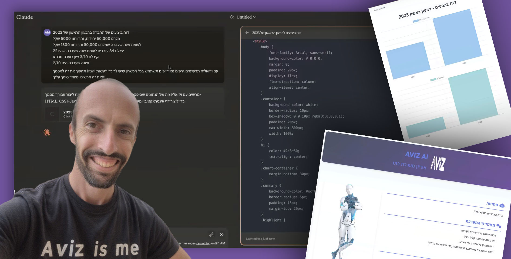Click the 'flex-direction: column;' code line
The width and height of the screenshot is (511, 259).
click(292, 82)
